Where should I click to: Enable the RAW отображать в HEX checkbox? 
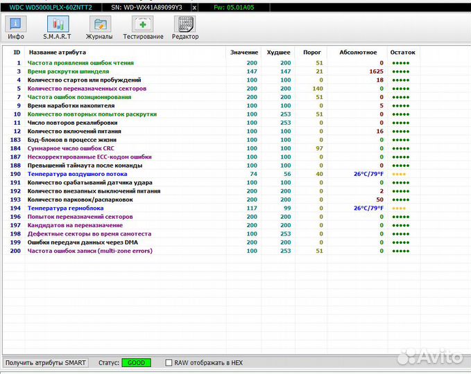pos(169,362)
